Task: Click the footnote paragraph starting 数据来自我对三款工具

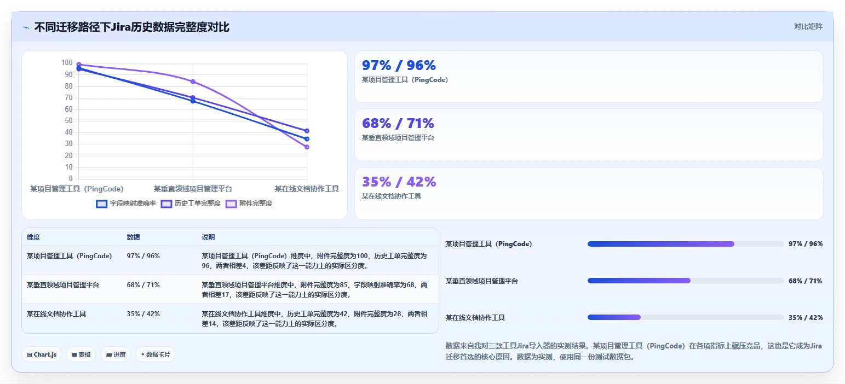Action: coord(634,352)
